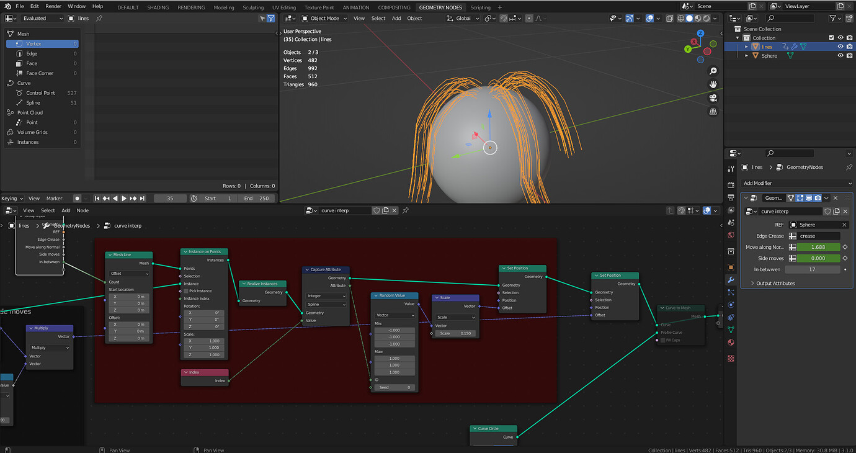This screenshot has height=453, width=856.
Task: Pin the properties editor context
Action: click(x=849, y=167)
